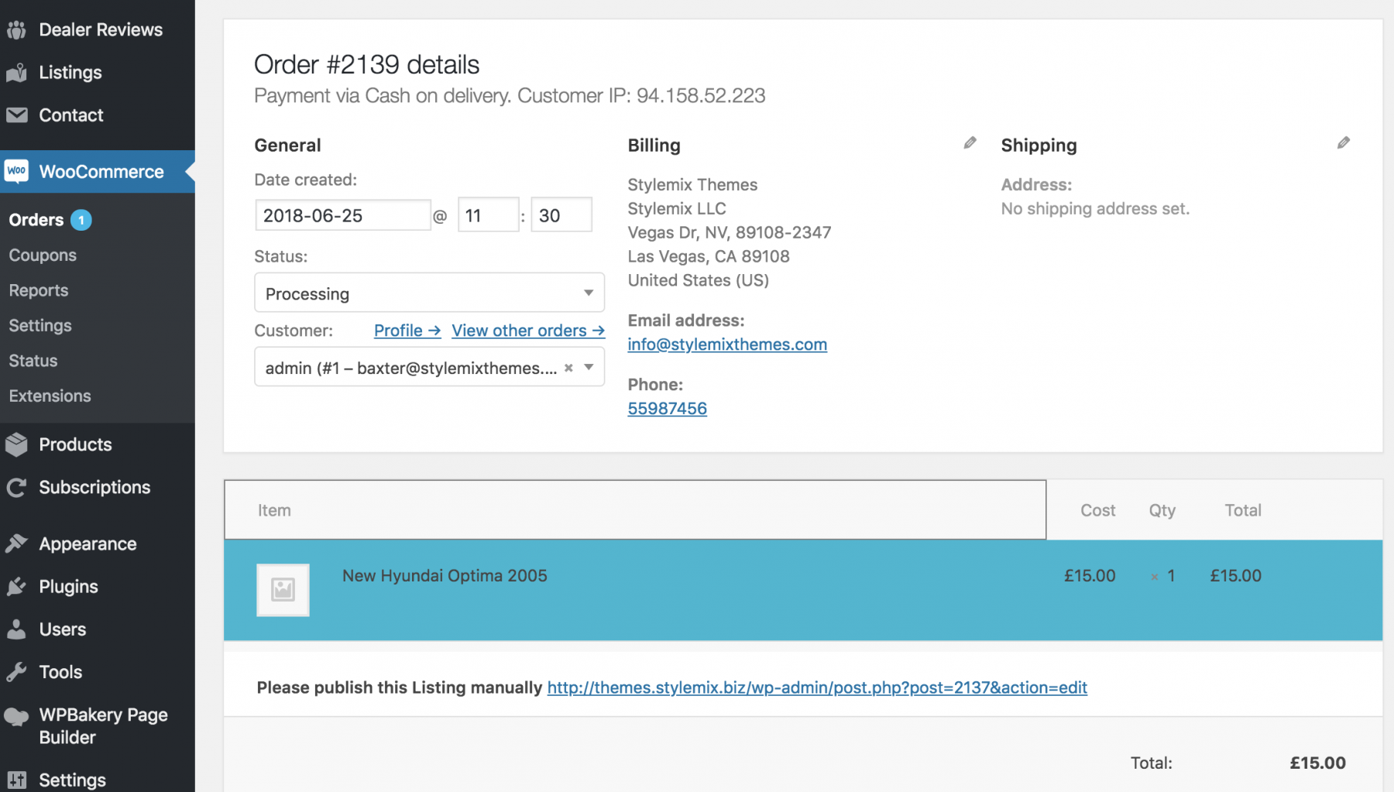
Task: Click the 'Order #2139 details' heading
Action: (x=366, y=64)
